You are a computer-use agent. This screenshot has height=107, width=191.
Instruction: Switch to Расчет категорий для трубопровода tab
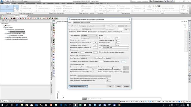[98, 32]
